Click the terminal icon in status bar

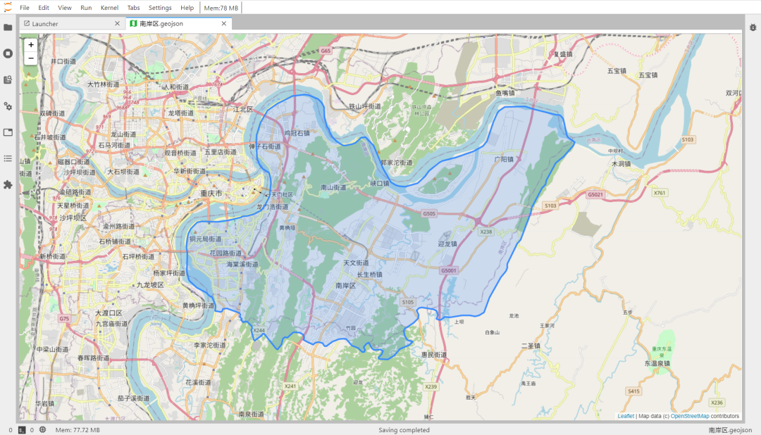(x=22, y=429)
